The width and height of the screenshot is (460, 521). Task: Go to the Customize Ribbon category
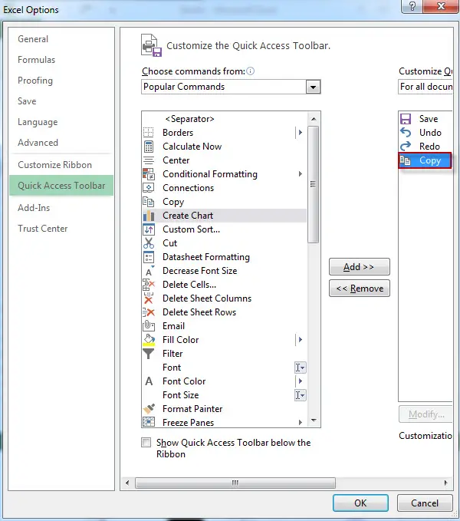pyautogui.click(x=54, y=165)
